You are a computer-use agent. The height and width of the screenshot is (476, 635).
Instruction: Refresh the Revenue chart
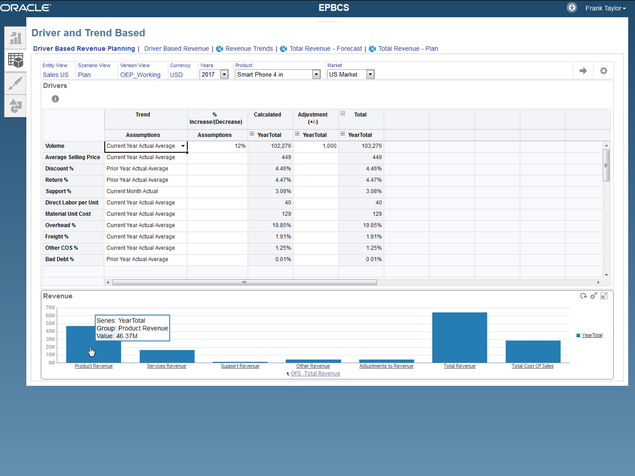(x=583, y=296)
